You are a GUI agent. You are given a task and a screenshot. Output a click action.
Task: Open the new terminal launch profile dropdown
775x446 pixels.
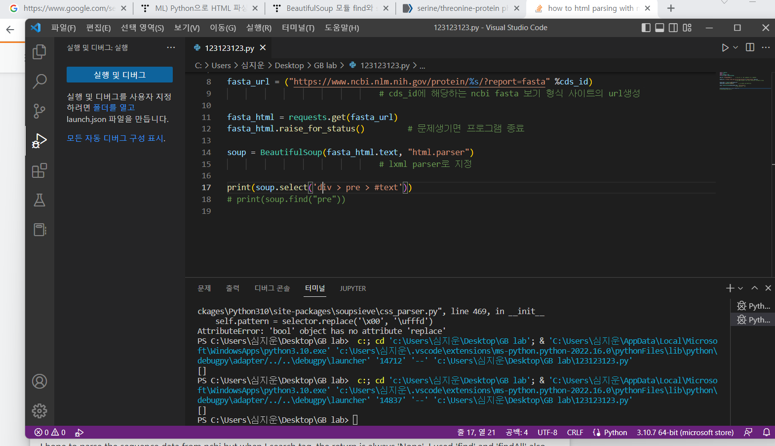[740, 288]
